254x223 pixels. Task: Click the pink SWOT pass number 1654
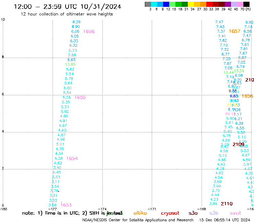pyautogui.click(x=72, y=159)
